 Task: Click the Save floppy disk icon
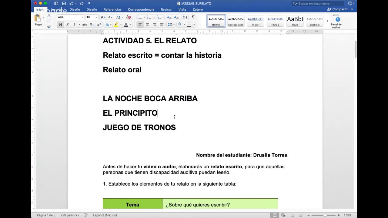pos(64,3)
